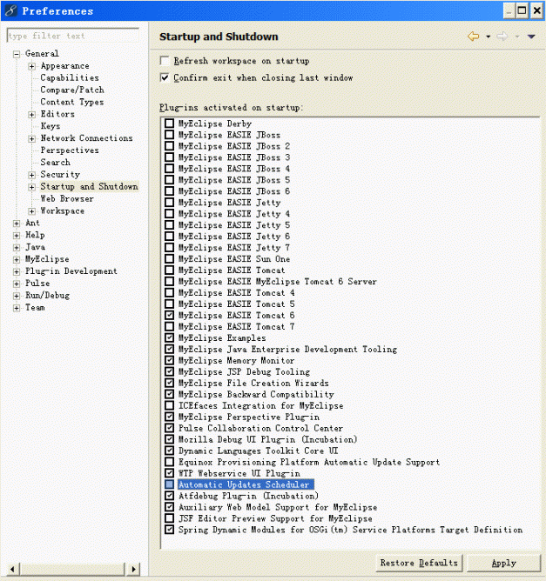Select Capabilities in the tree
The height and width of the screenshot is (581, 546).
click(x=70, y=77)
